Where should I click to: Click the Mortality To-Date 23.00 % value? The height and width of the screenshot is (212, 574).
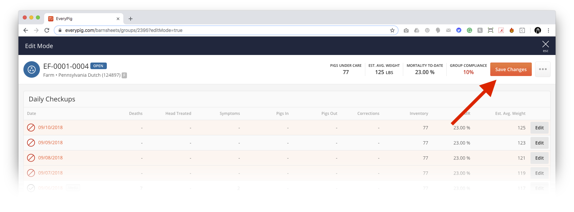425,72
